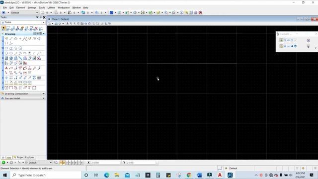This screenshot has width=318, height=179.
Task: Click the first tool in row F
Action: tap(6, 88)
